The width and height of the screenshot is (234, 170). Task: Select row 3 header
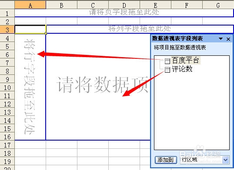[x=7, y=29]
